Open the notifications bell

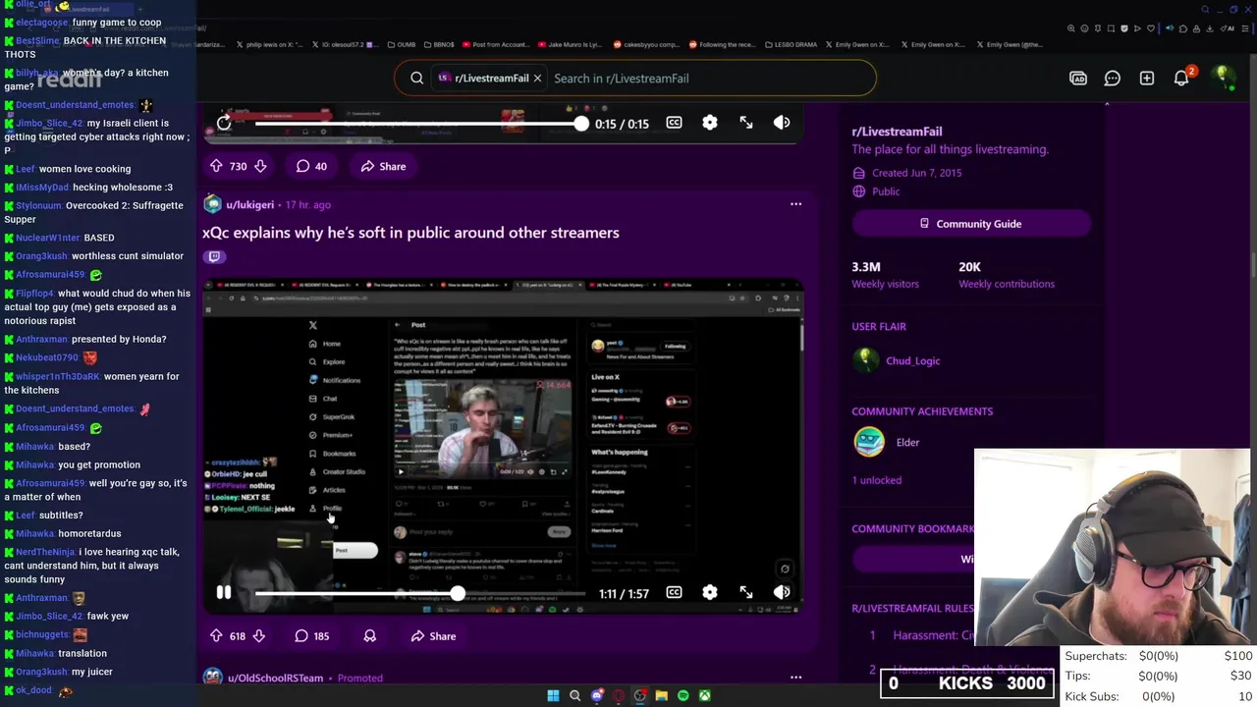[x=1181, y=79]
